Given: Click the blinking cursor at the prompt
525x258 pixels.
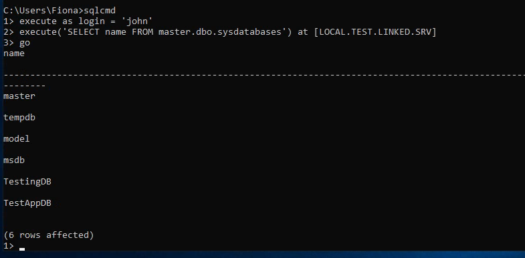Looking at the screenshot, I should coord(22,249).
